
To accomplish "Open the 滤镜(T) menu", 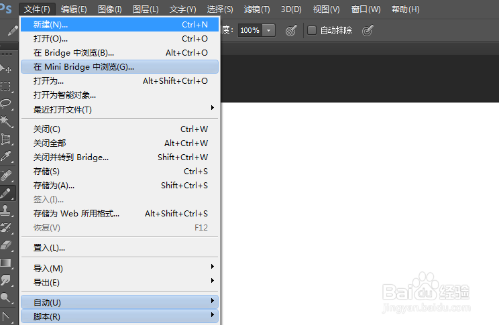I will tap(257, 9).
